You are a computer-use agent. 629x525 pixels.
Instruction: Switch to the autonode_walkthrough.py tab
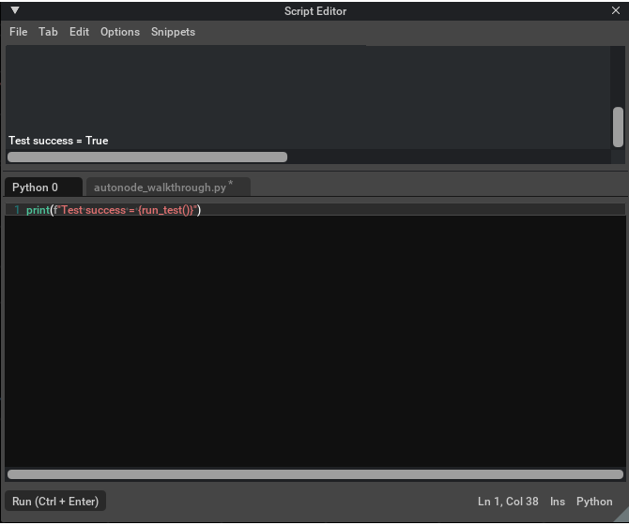click(160, 187)
